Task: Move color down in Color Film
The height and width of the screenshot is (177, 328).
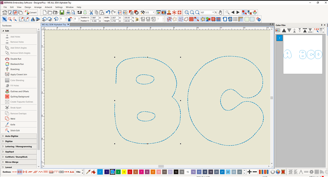Action: (x=289, y=30)
